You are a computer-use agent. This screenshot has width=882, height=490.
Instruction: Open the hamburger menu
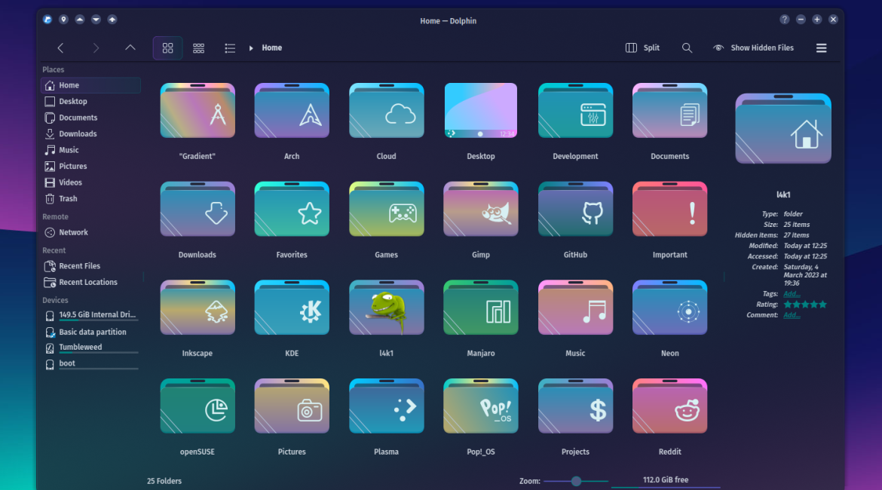tap(821, 48)
